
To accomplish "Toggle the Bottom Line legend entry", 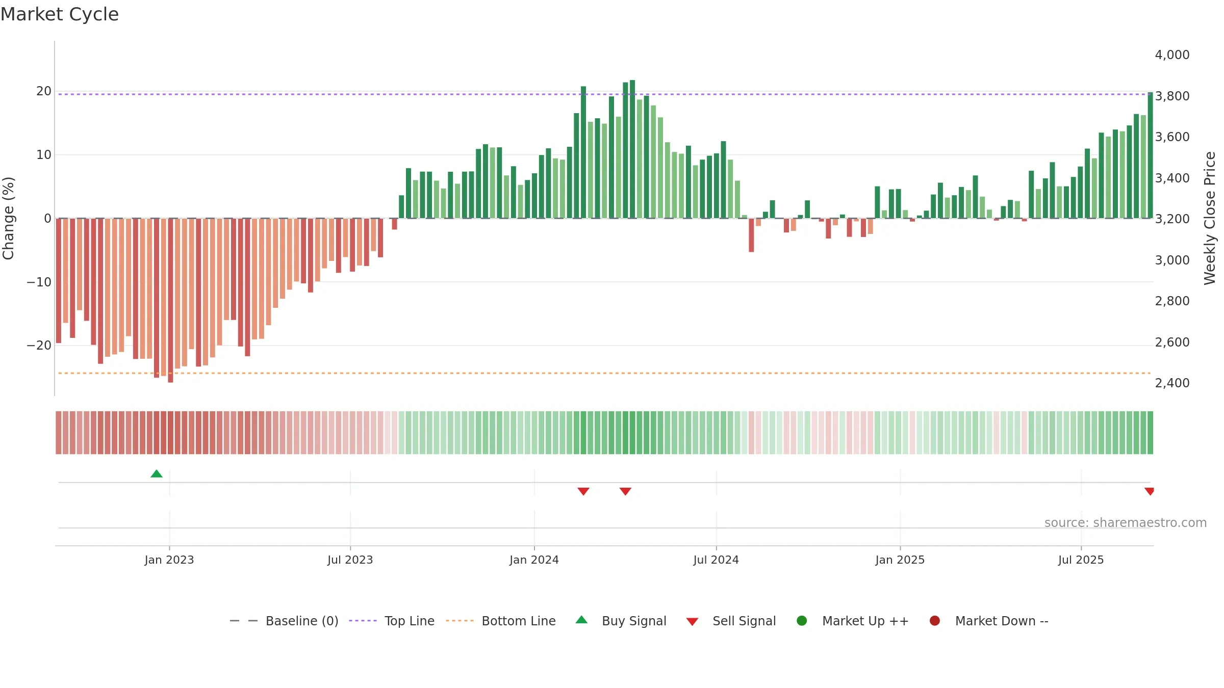I will tap(501, 621).
